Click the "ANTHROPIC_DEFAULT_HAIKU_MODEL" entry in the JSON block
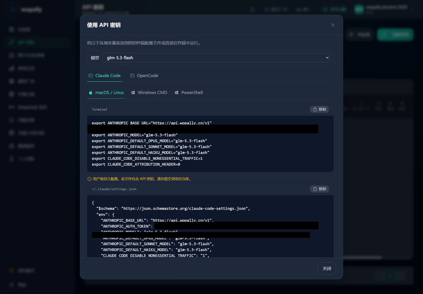423x294 pixels. point(156,250)
